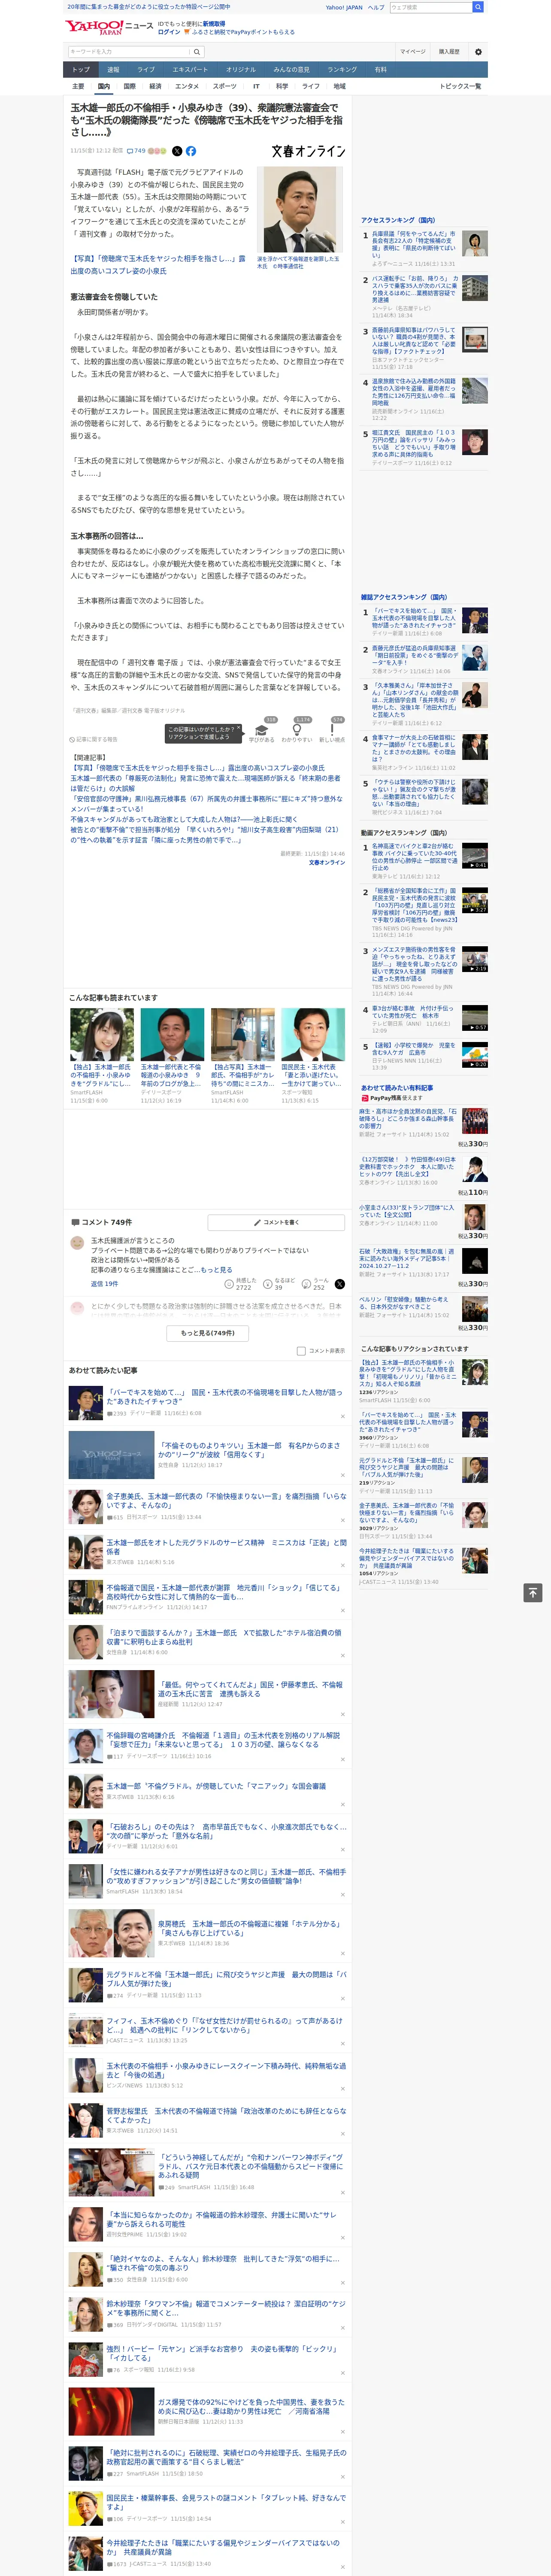Select the ランキング navigation tab
This screenshot has width=551, height=2576.
coord(342,70)
